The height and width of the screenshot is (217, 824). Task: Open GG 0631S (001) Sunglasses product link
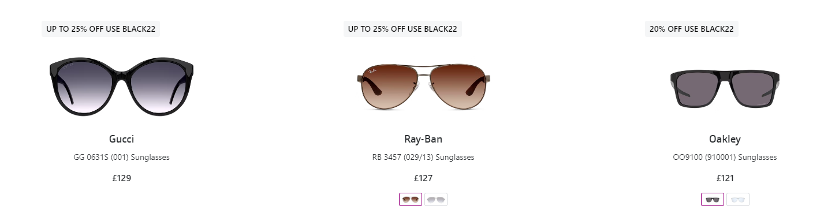[121, 157]
